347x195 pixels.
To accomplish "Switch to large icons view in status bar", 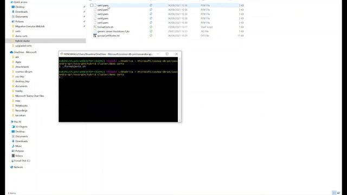I will (x=338, y=193).
